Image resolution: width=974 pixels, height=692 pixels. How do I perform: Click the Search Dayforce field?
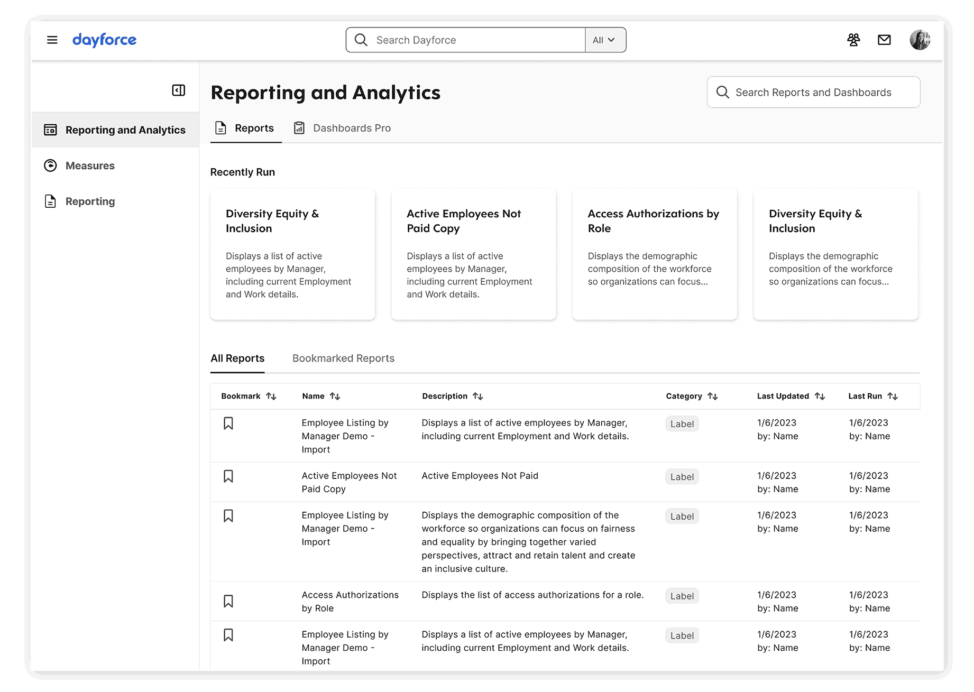(x=465, y=40)
